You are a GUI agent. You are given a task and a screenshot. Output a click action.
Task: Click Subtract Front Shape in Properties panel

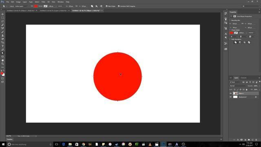(x=240, y=42)
